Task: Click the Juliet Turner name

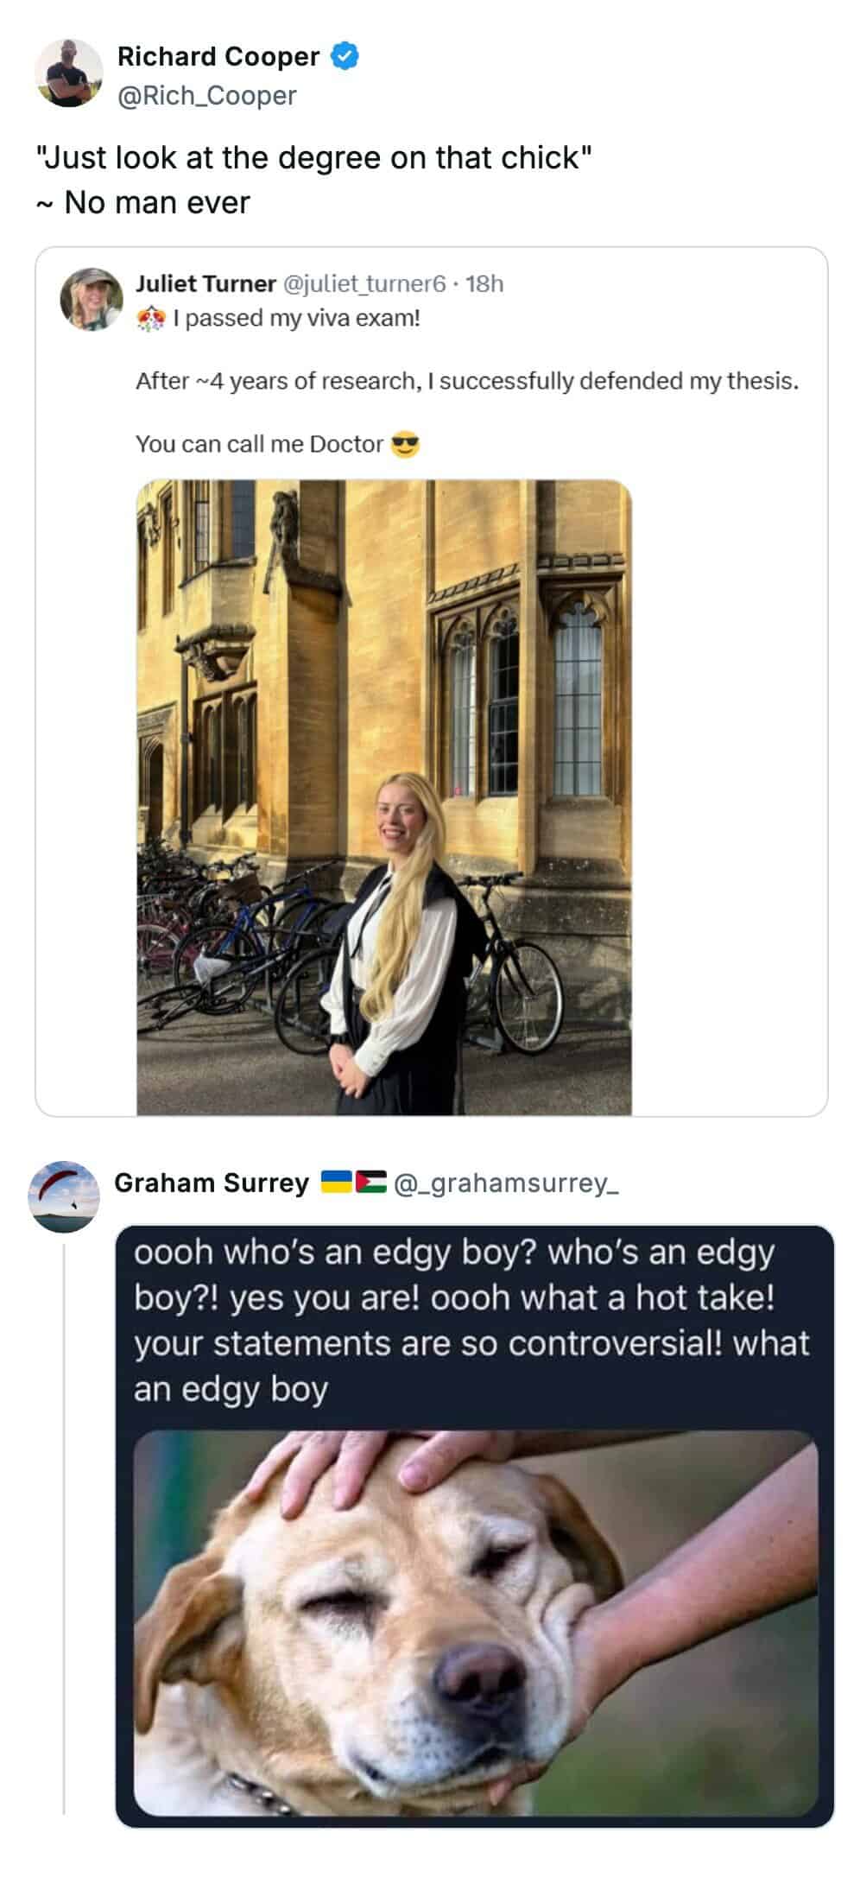Action: click(x=206, y=283)
